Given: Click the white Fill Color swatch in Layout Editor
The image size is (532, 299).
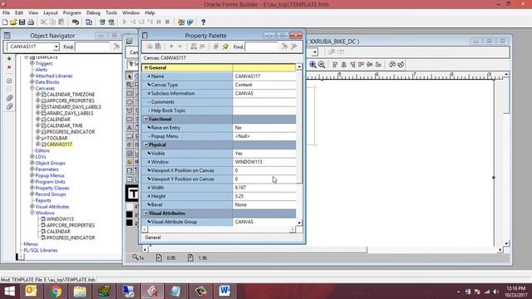Looking at the screenshot, I should point(130,207).
